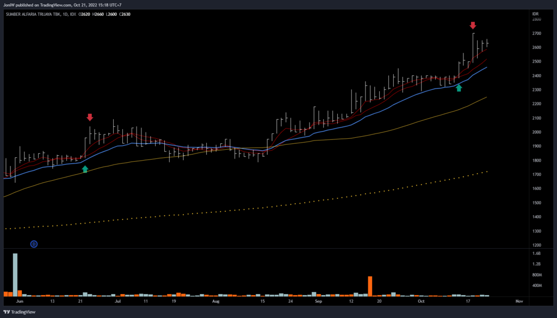Open the blue circled D dividend marker
The width and height of the screenshot is (557, 318).
pyautogui.click(x=34, y=244)
